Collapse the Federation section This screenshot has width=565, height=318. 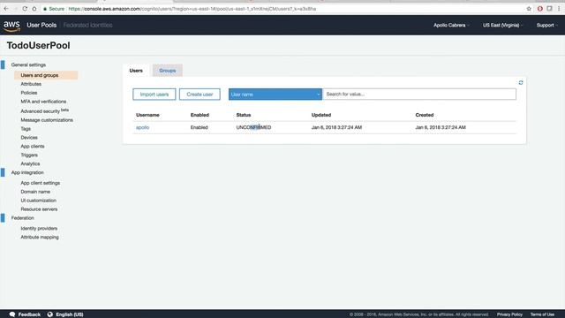pyautogui.click(x=22, y=218)
